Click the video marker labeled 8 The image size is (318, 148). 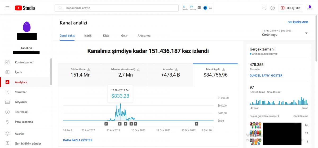coord(131,124)
